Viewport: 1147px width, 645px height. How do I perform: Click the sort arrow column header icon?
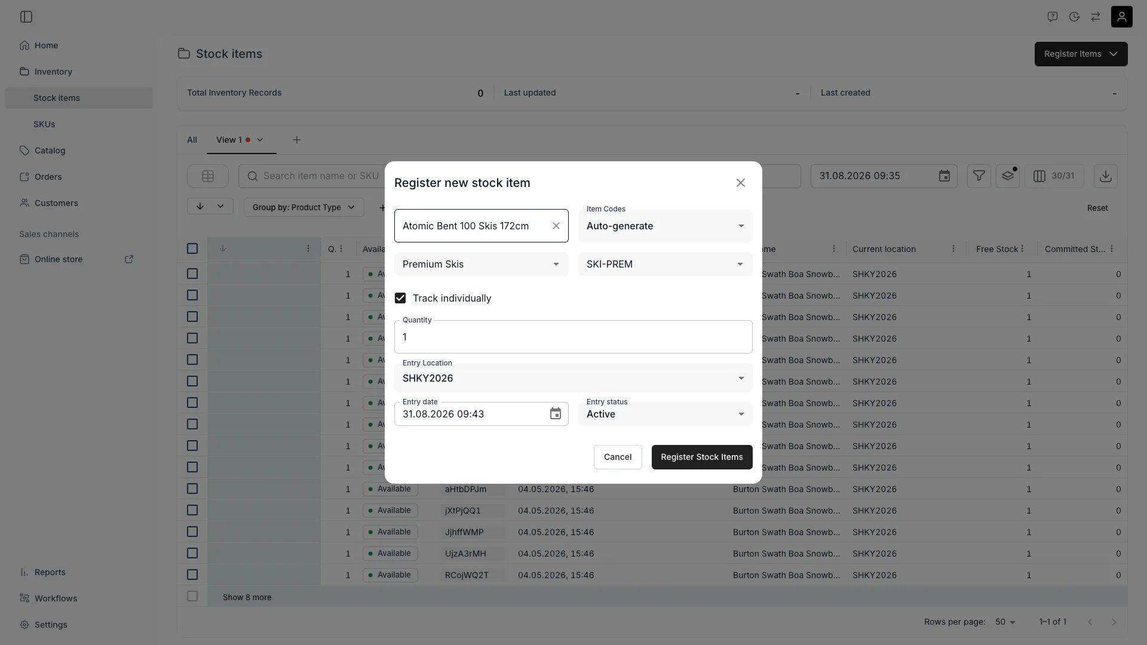coord(223,248)
